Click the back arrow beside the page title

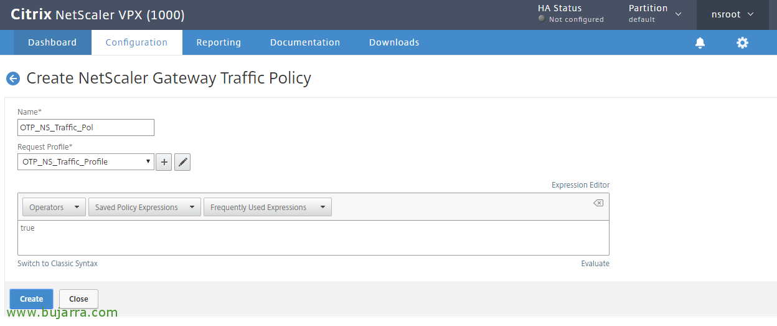tap(13, 79)
